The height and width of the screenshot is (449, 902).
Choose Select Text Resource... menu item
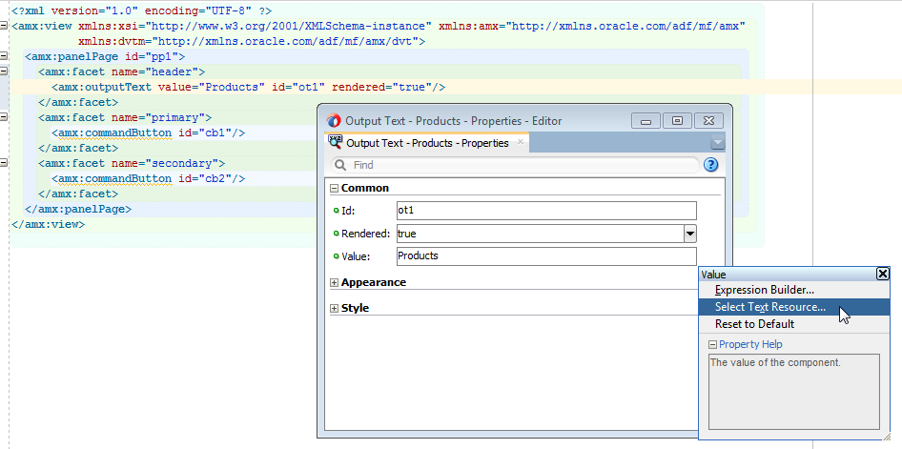click(x=794, y=307)
